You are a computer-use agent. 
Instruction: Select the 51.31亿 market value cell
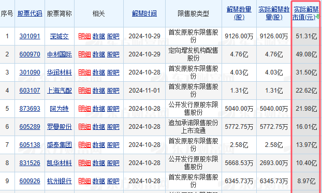coord(306,36)
